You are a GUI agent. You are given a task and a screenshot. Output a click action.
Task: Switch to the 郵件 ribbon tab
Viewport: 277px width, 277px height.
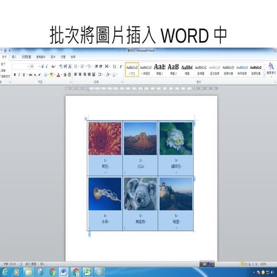tap(53, 57)
